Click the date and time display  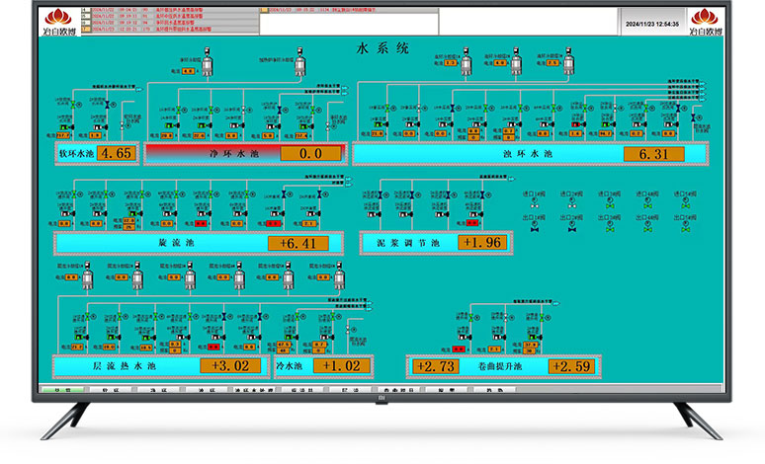(x=648, y=22)
